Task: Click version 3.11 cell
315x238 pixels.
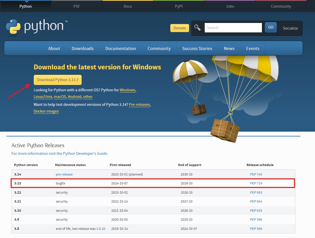Action: [18, 201]
